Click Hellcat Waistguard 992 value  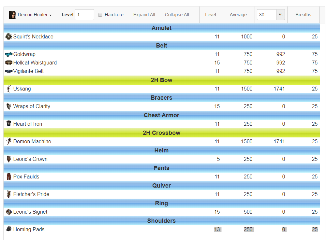point(281,63)
